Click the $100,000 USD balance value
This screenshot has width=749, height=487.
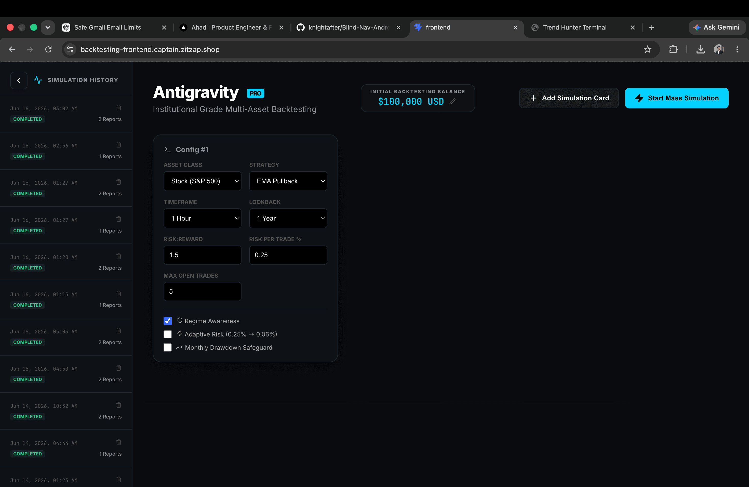(411, 101)
